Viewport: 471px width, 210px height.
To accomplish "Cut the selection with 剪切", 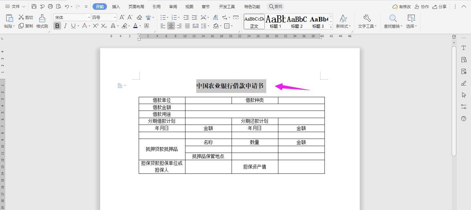I will pyautogui.click(x=26, y=17).
